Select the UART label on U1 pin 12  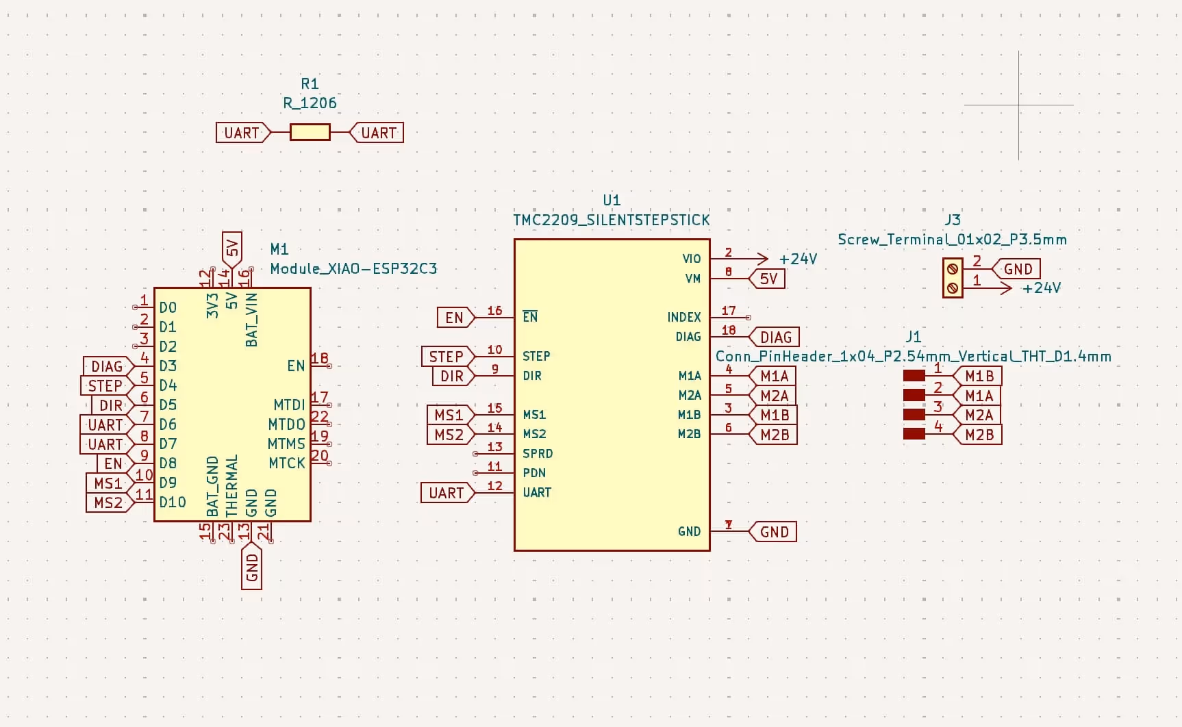pos(447,493)
